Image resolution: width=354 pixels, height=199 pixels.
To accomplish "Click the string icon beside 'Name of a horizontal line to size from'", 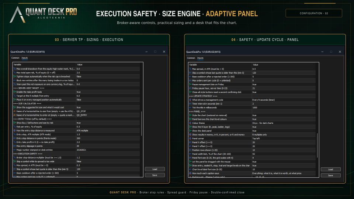I will [x=14, y=111].
